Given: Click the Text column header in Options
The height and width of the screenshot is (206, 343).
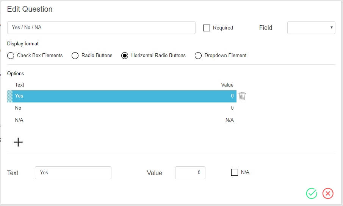Looking at the screenshot, I should (x=19, y=85).
